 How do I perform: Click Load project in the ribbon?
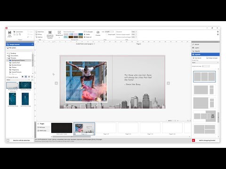point(18,32)
